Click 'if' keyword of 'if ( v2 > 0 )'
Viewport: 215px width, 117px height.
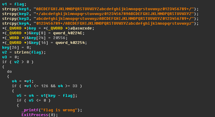pos(5,62)
